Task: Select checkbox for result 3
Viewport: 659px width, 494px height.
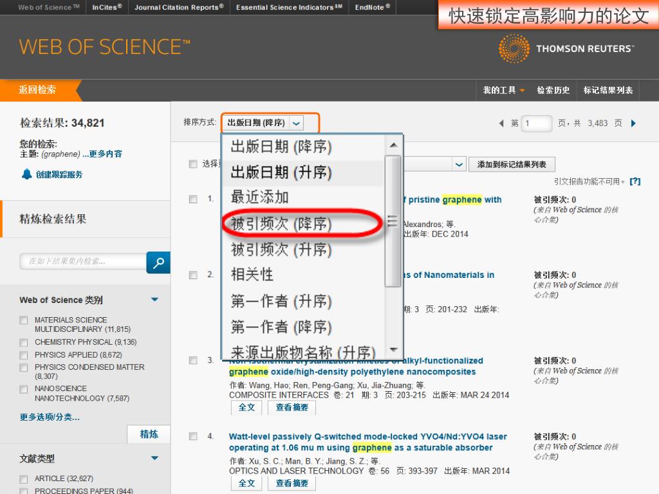Action: point(193,360)
